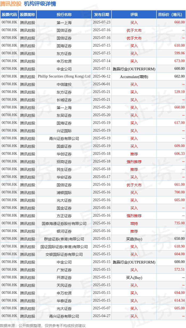
Task: Click the 开源证券 broker cell
Action: [x=64, y=278]
